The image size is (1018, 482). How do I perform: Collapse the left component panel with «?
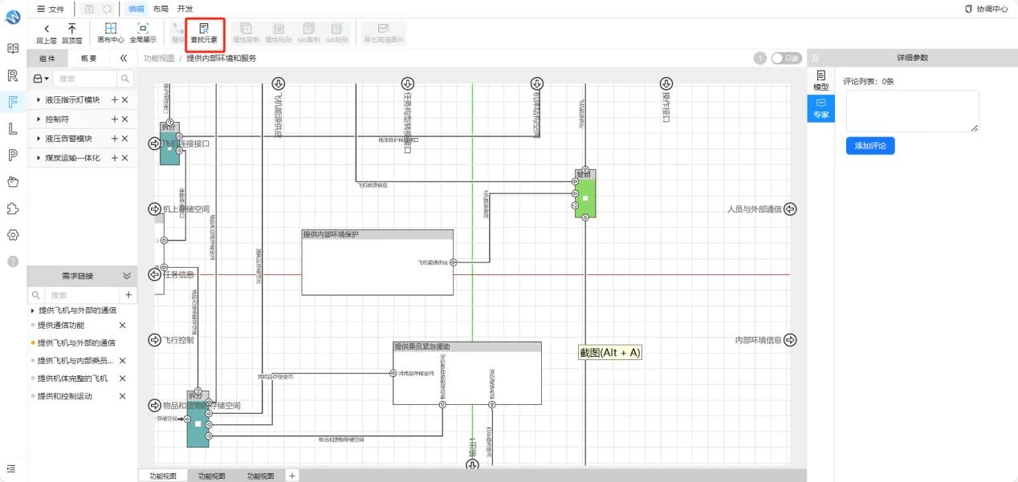point(124,59)
